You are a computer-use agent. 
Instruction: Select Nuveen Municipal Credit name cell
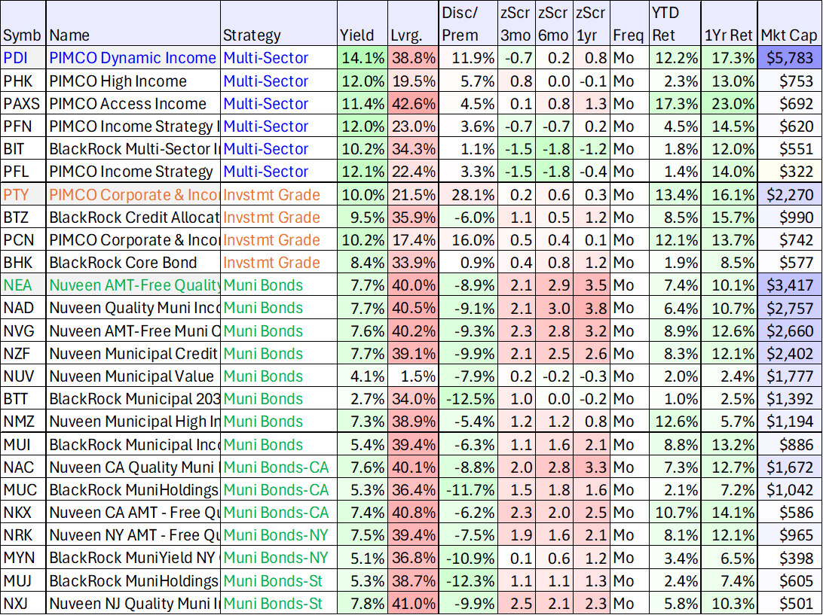tap(133, 353)
